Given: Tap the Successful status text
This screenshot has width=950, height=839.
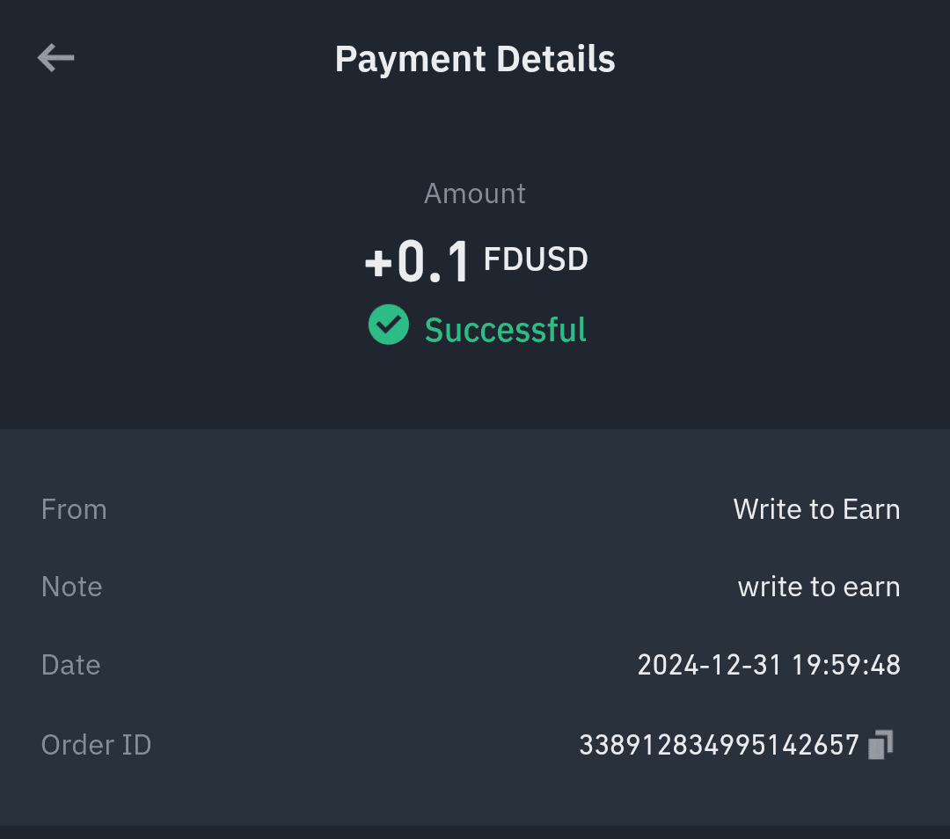Looking at the screenshot, I should [x=505, y=330].
